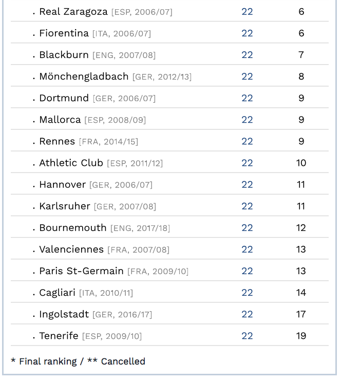Select the 22 value beside Rennes
The width and height of the screenshot is (341, 382).
247,142
